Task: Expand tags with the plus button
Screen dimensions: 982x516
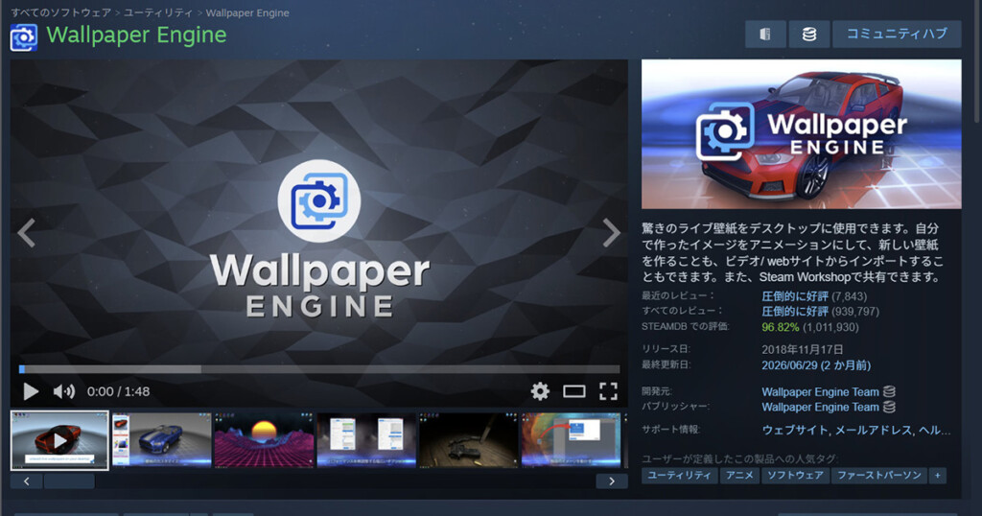Action: pyautogui.click(x=938, y=476)
